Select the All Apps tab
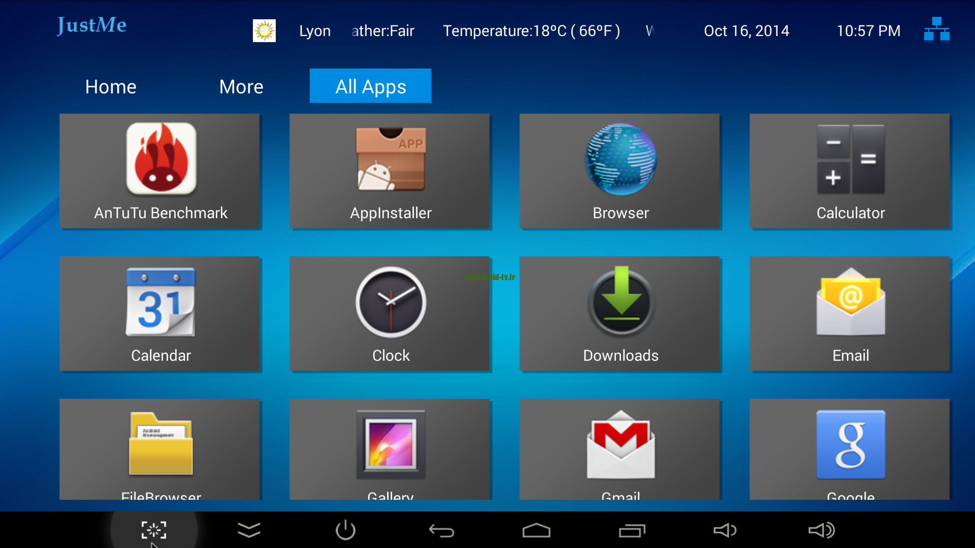This screenshot has height=548, width=975. point(371,86)
